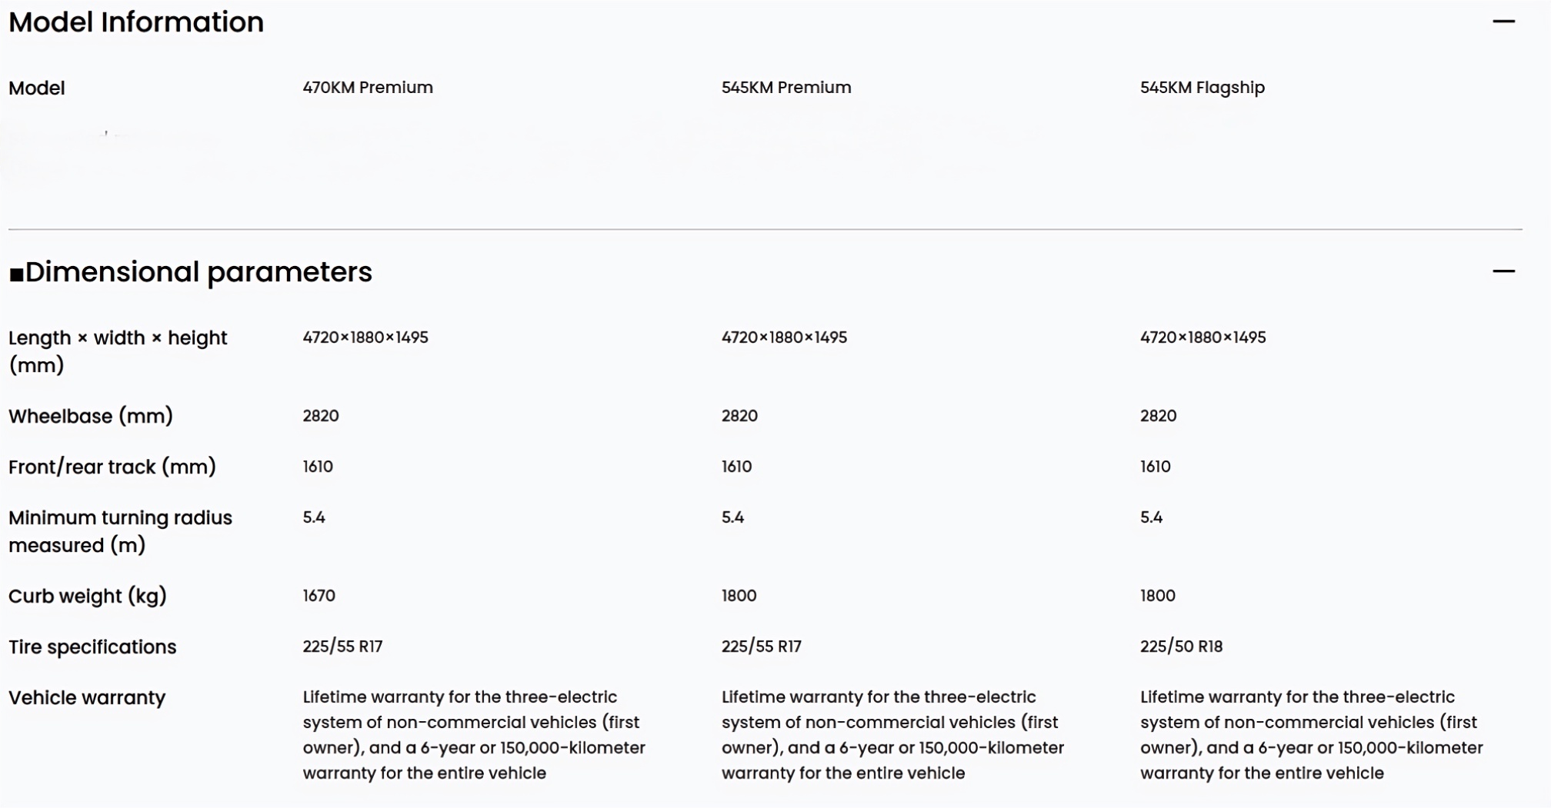Click the Length × width × height label
This screenshot has width=1551, height=808.
tap(118, 351)
